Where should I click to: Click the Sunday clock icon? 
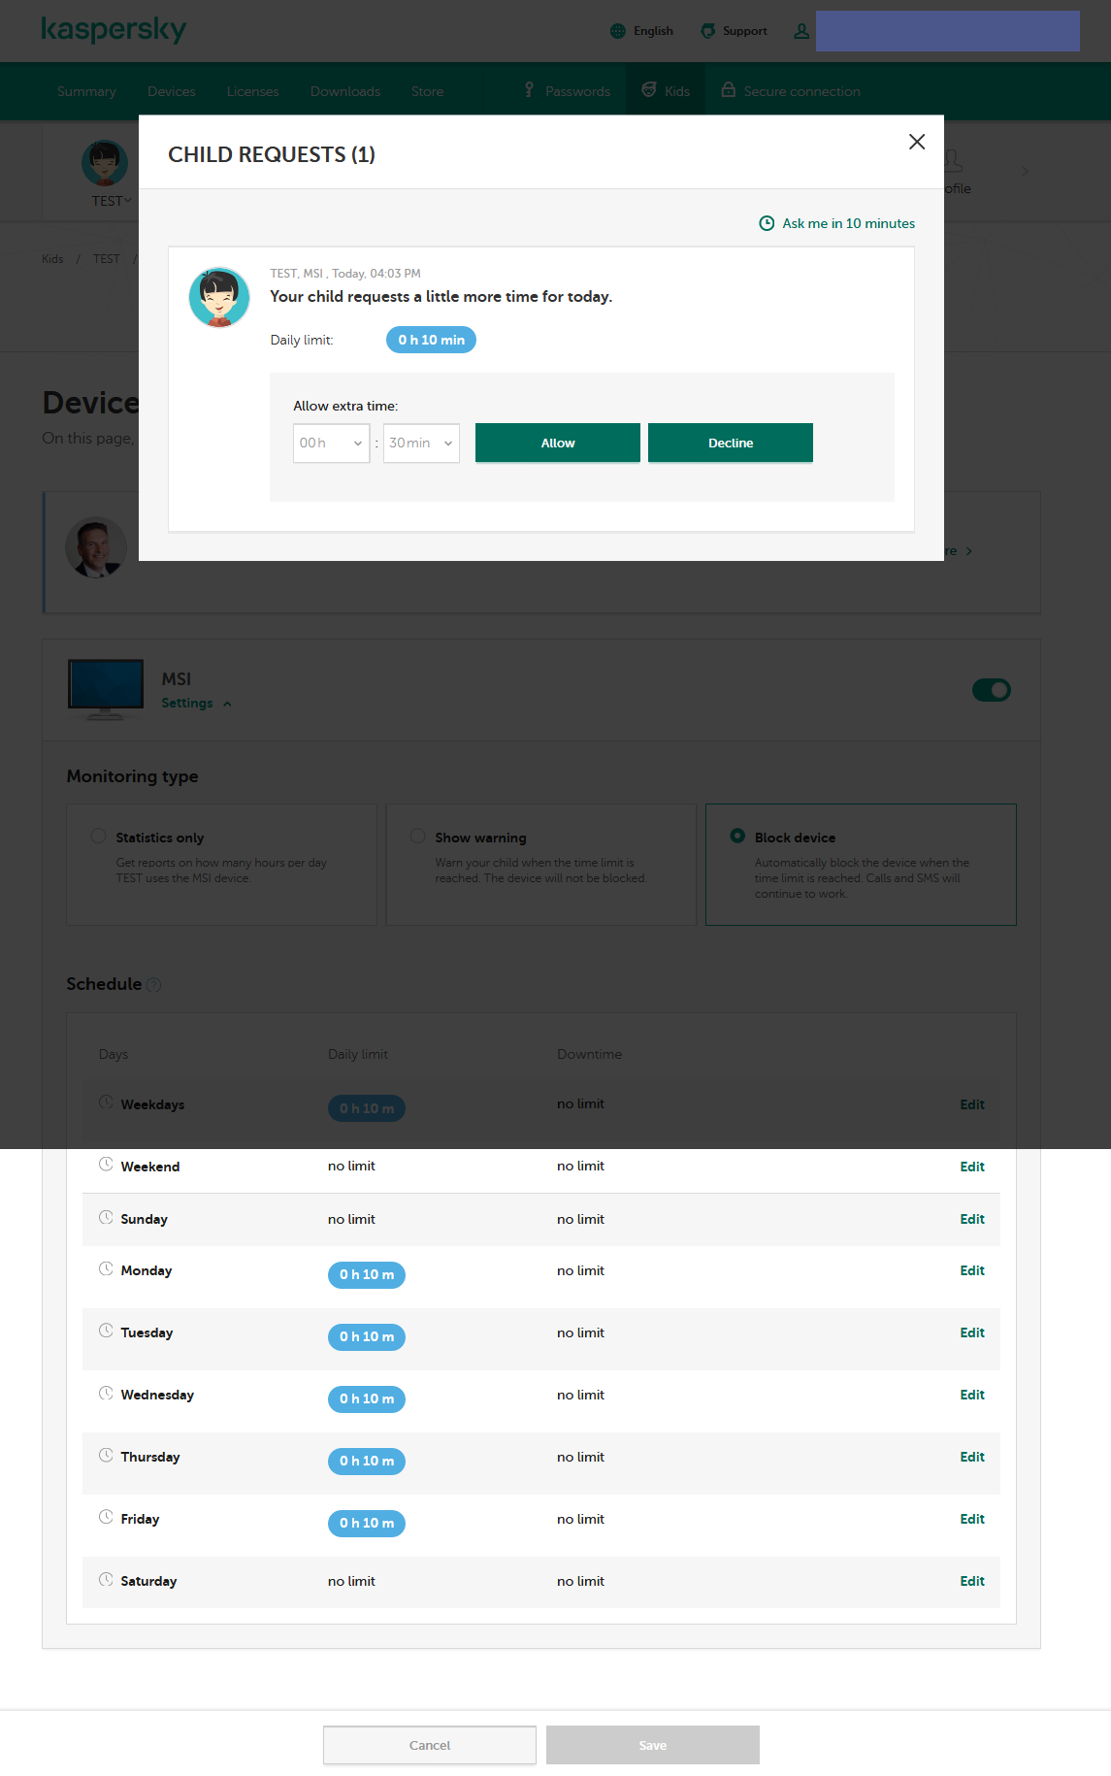106,1217
